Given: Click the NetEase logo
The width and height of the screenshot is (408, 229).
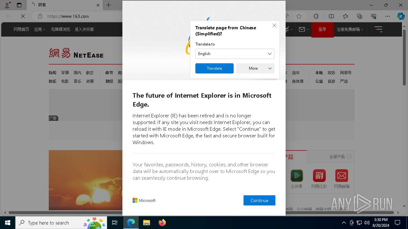Looking at the screenshot, I should click(x=76, y=53).
